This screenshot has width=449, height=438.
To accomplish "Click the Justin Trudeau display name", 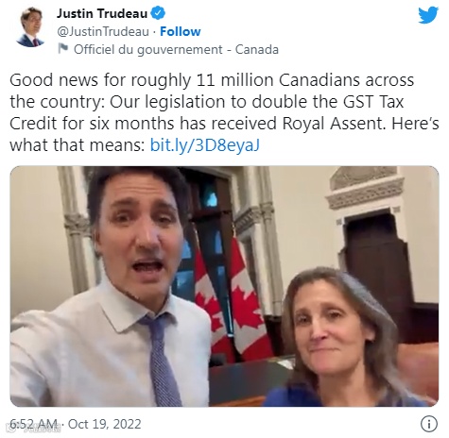I will click(102, 13).
